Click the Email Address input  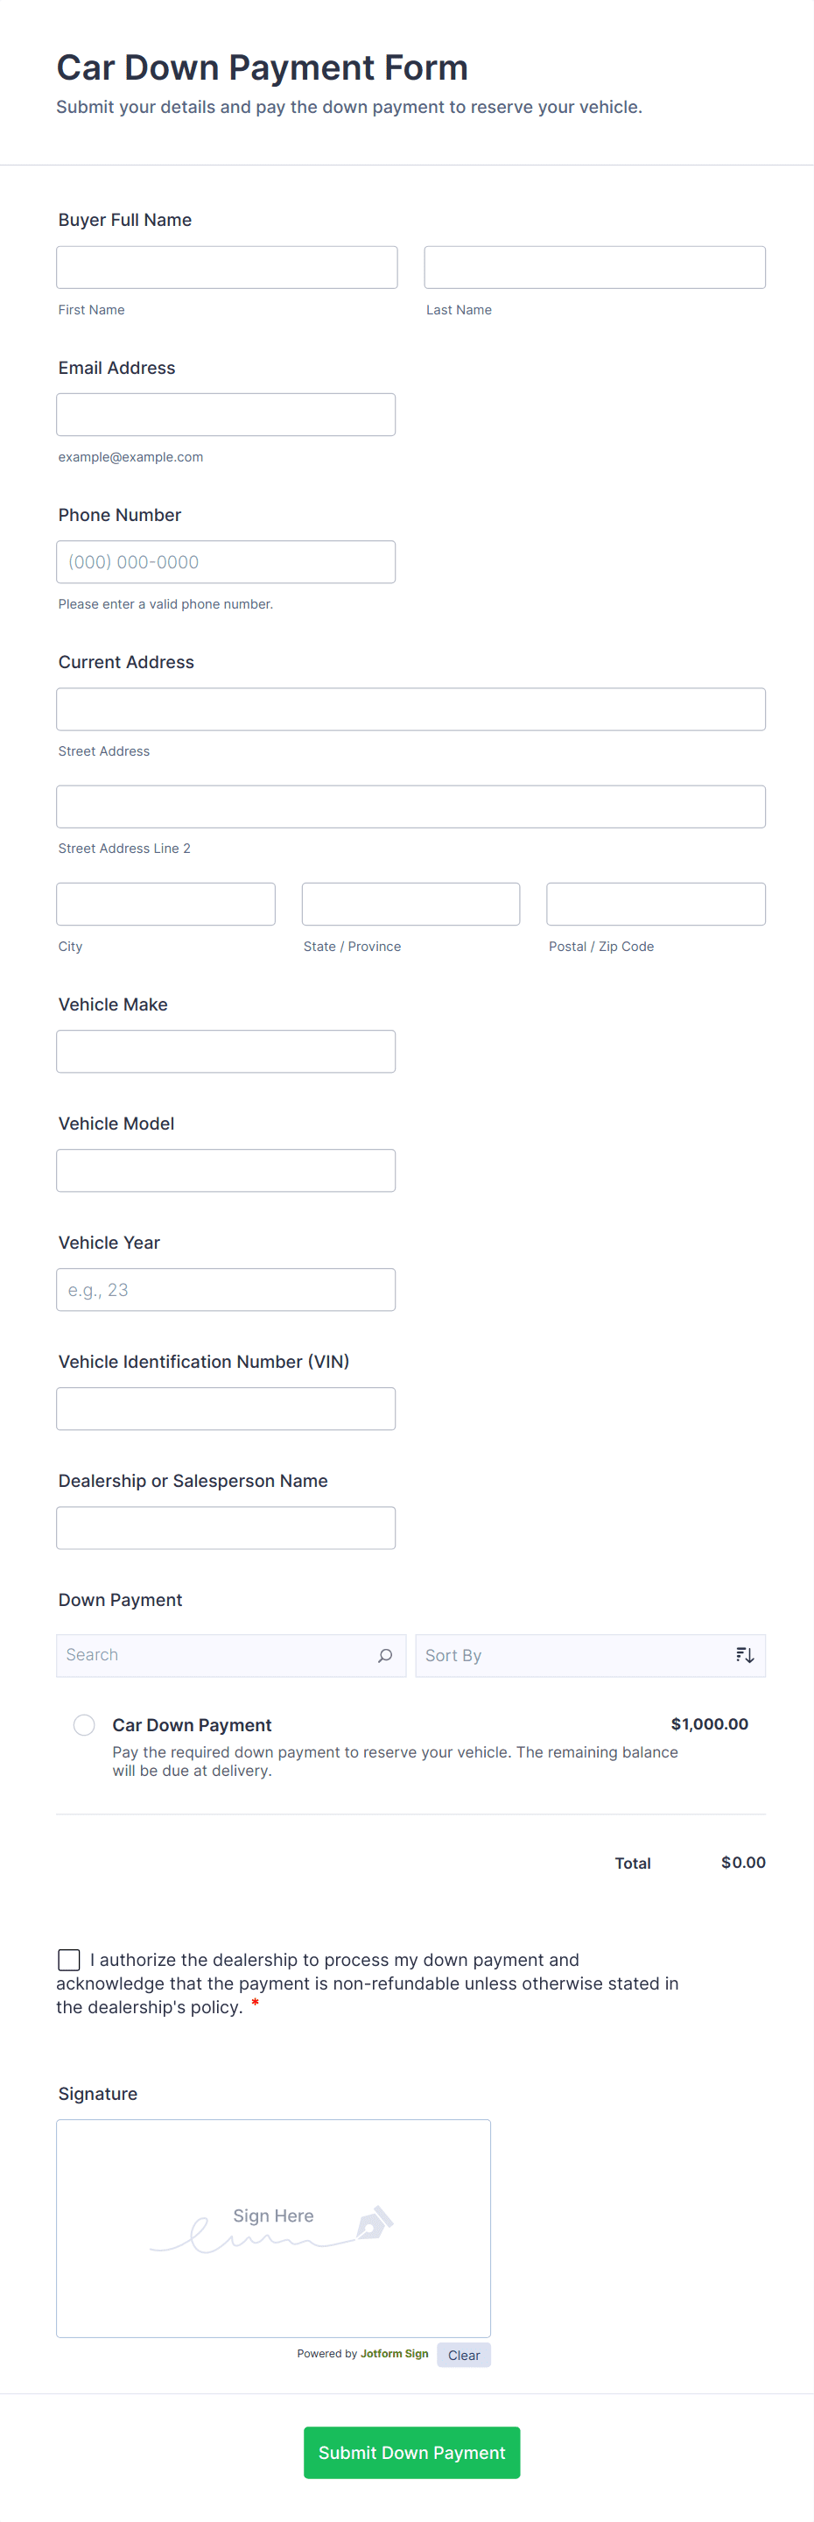[x=226, y=415]
